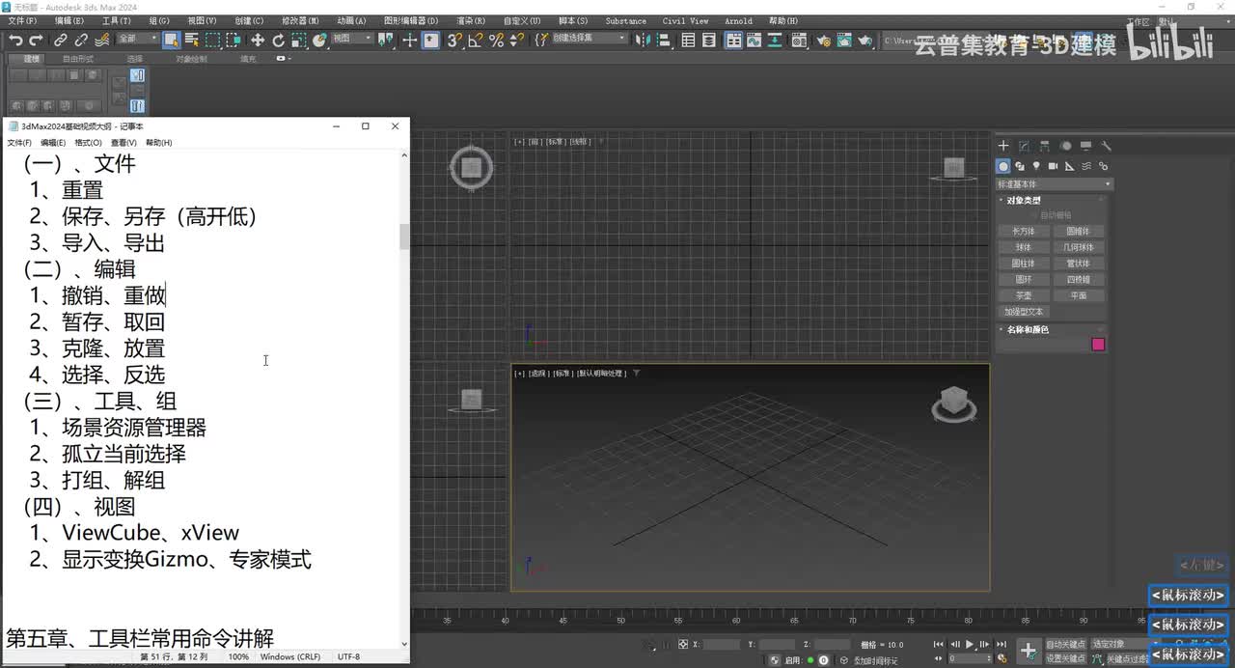Open the 标准基本体 category dropdown
The width and height of the screenshot is (1235, 668).
(x=1054, y=184)
